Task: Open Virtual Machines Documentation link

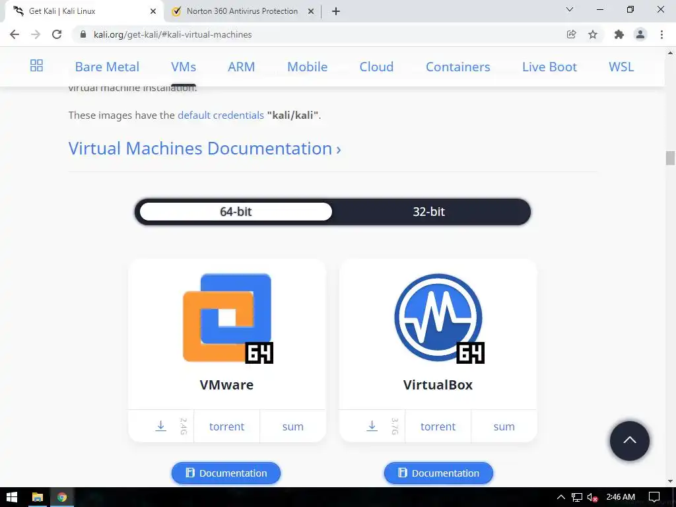Action: tap(205, 149)
